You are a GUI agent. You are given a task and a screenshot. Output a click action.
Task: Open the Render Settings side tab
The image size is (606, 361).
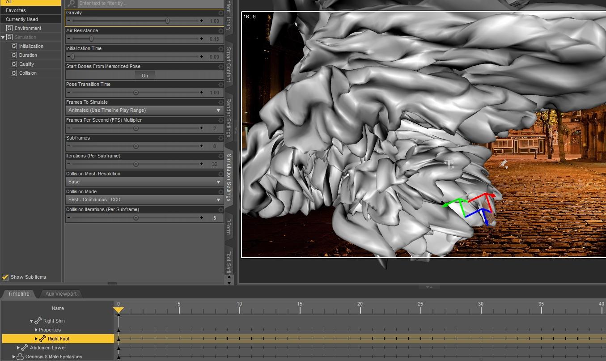229,118
